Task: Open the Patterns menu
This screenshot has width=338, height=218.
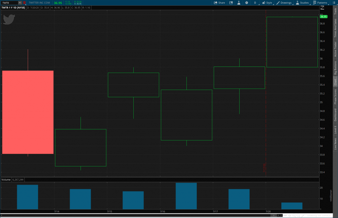Action: point(320,3)
